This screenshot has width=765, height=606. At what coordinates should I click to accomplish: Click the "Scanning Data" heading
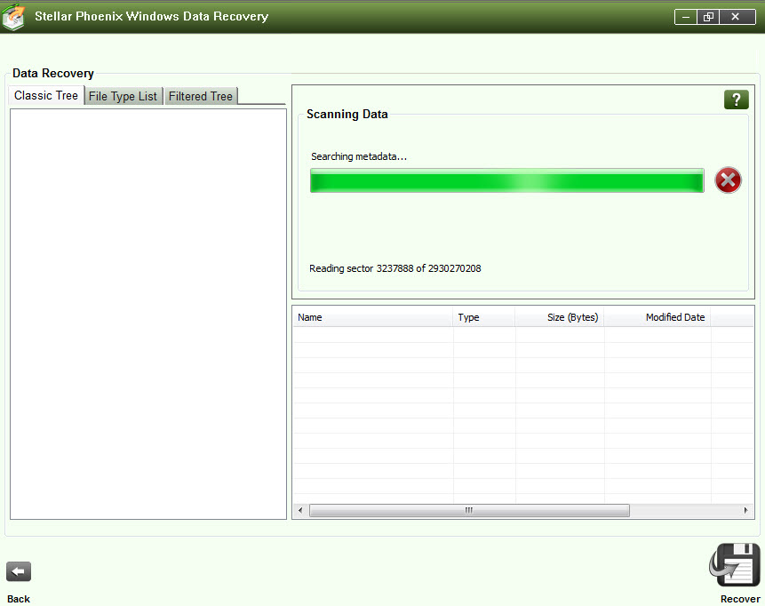pyautogui.click(x=347, y=114)
